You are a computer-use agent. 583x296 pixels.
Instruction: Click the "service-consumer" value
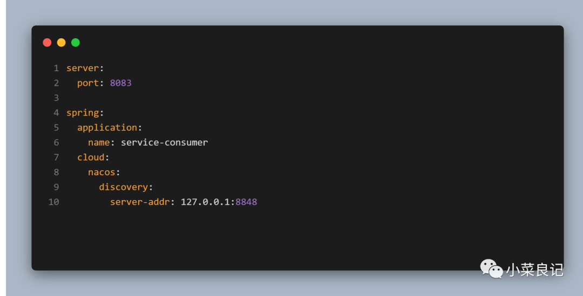pos(164,143)
